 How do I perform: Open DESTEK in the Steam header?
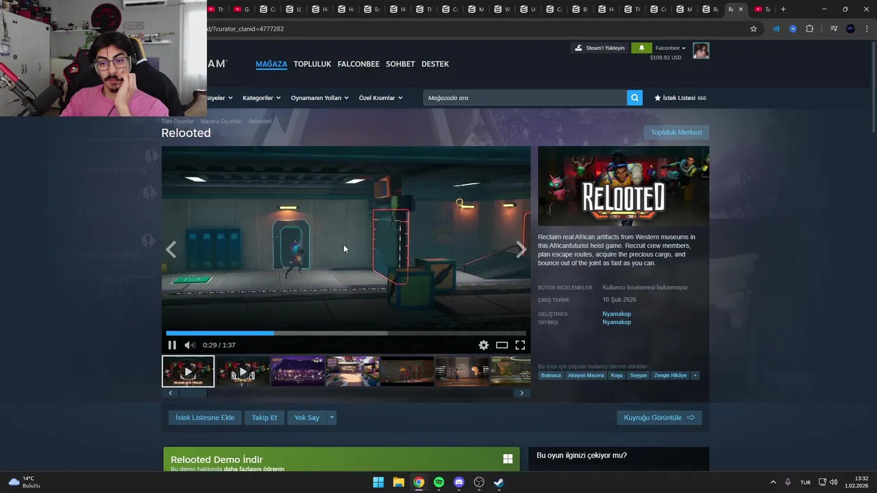435,64
